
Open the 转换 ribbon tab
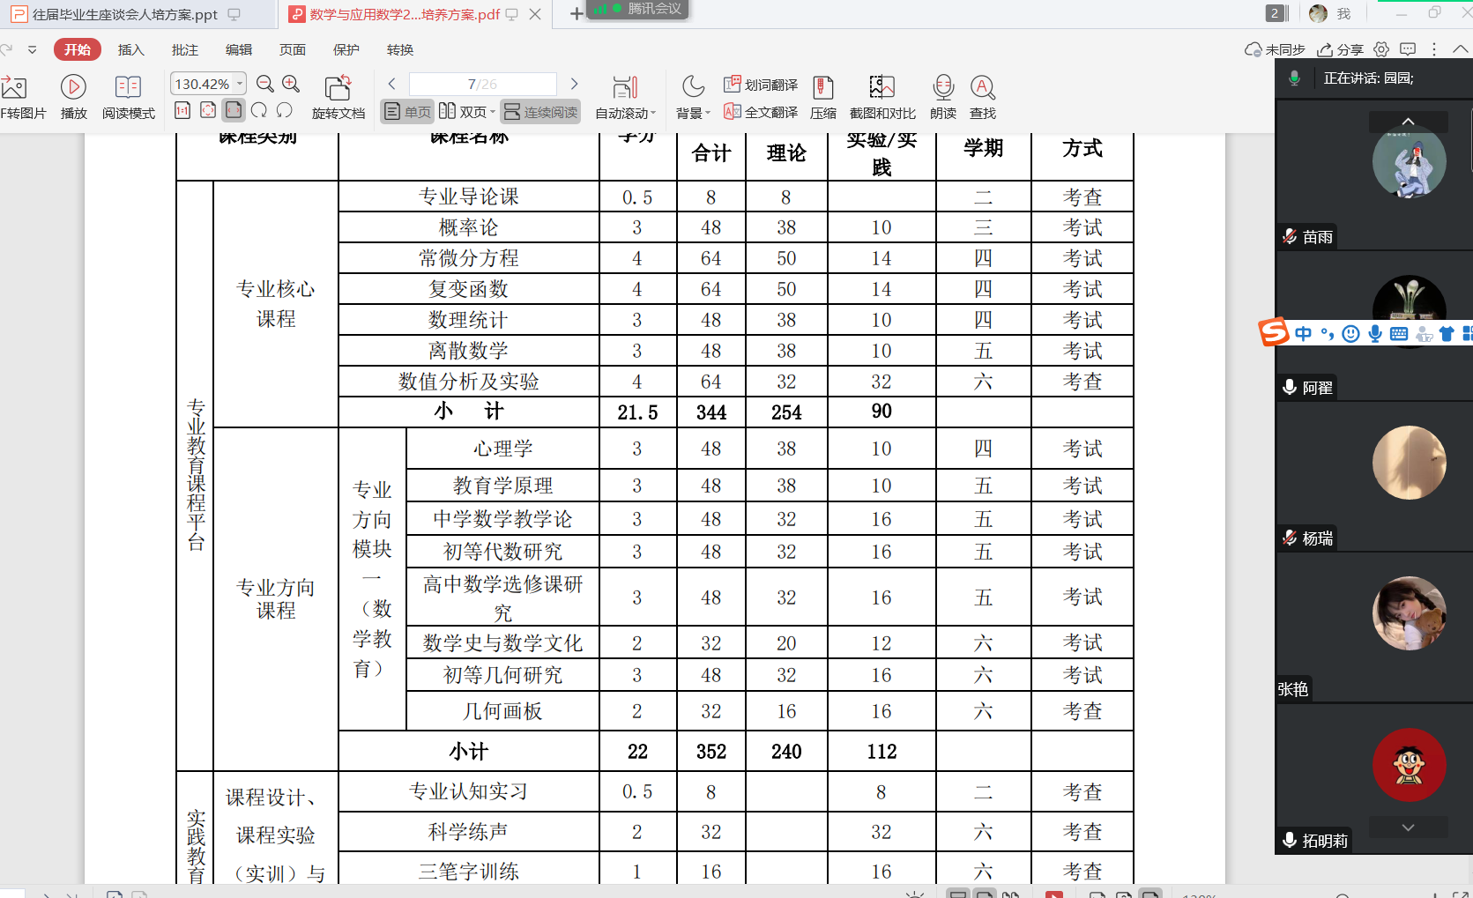click(x=400, y=49)
